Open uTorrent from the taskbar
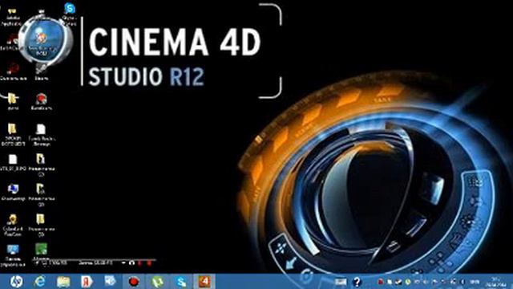Viewport: 513px width, 289px height. point(157,282)
